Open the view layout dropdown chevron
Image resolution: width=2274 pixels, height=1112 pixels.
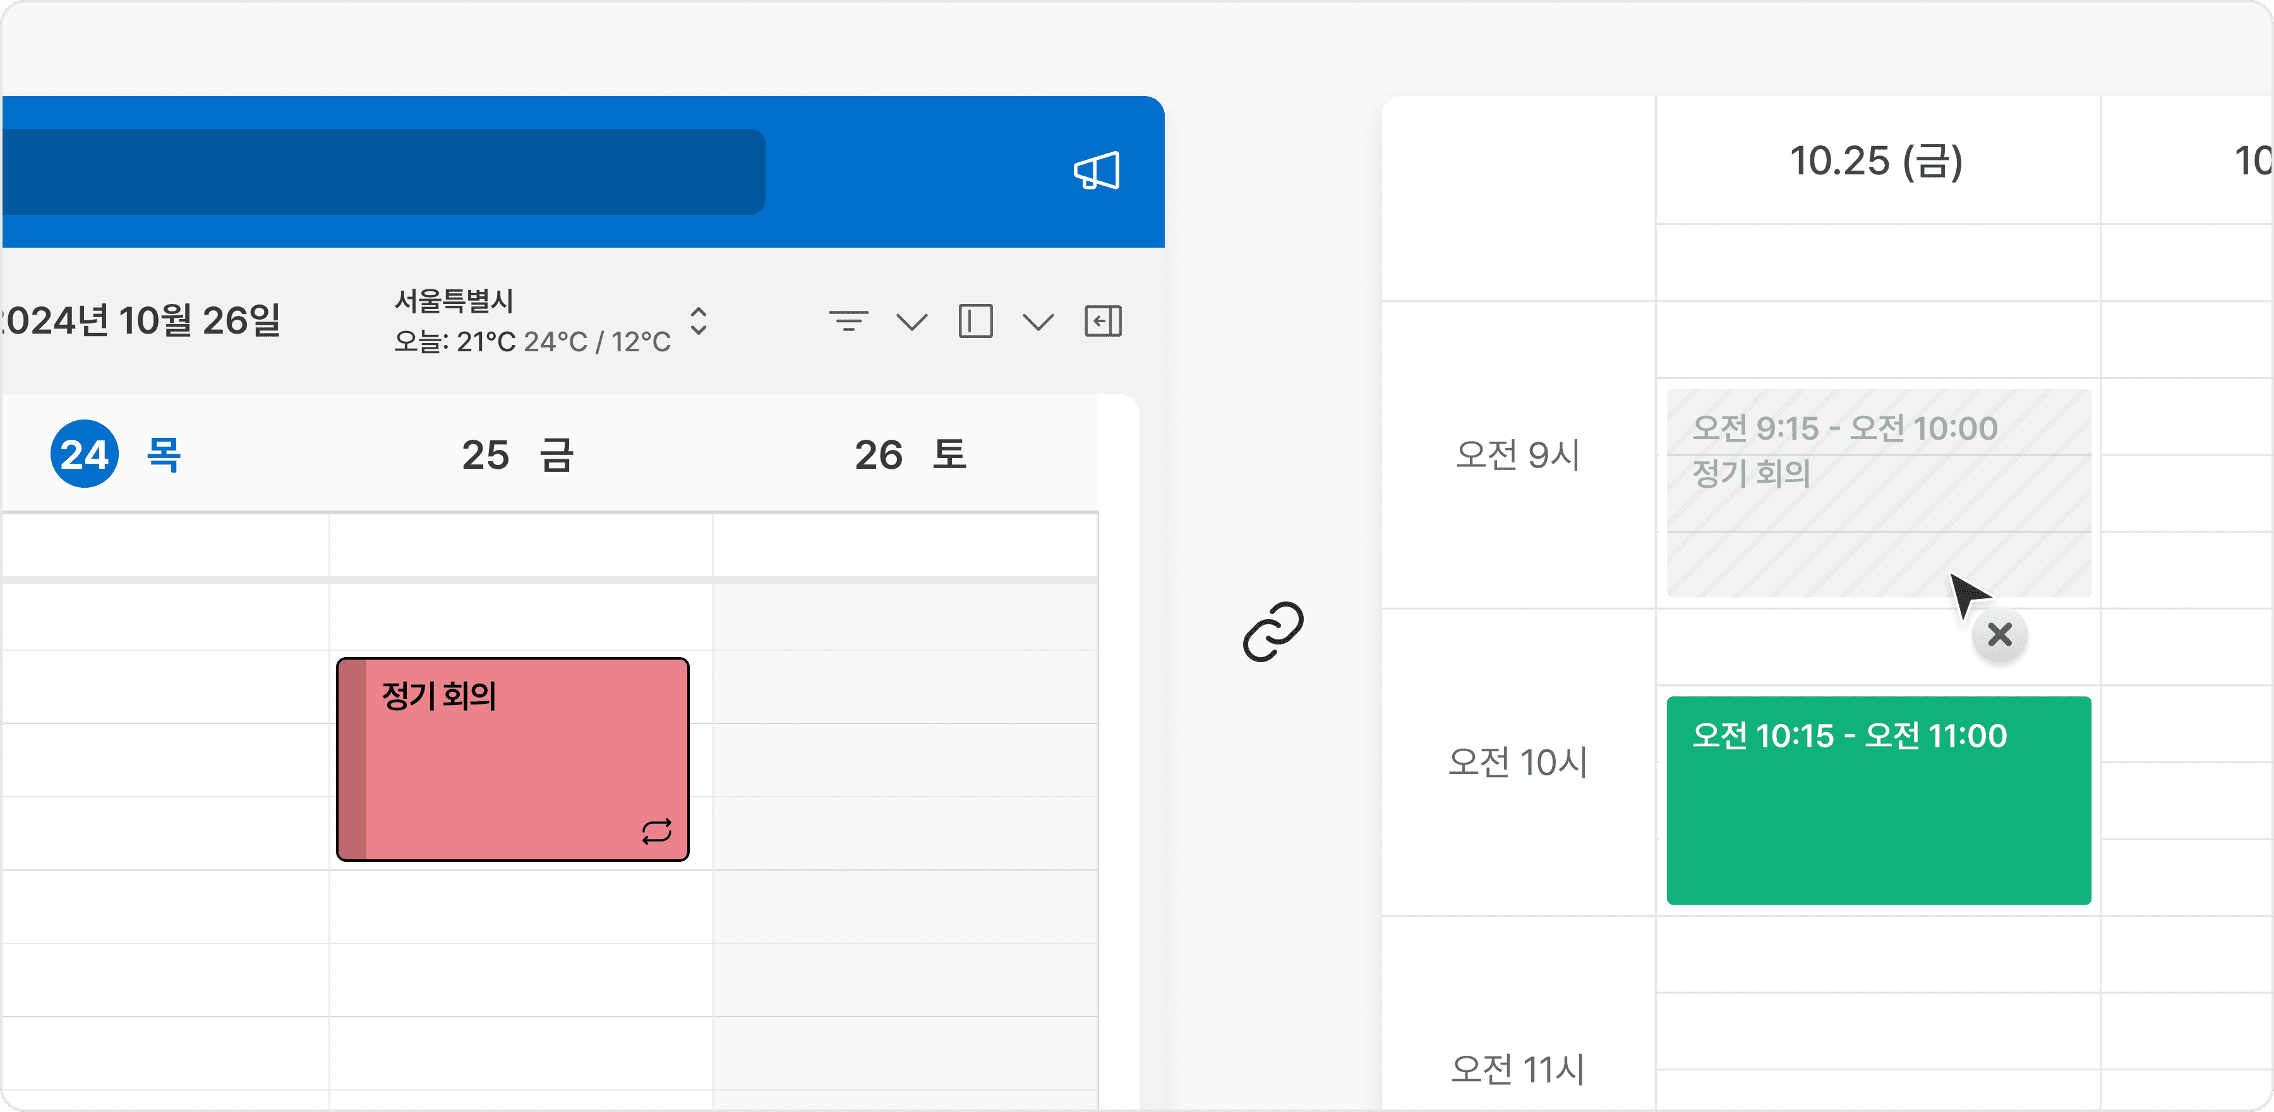(x=1038, y=322)
